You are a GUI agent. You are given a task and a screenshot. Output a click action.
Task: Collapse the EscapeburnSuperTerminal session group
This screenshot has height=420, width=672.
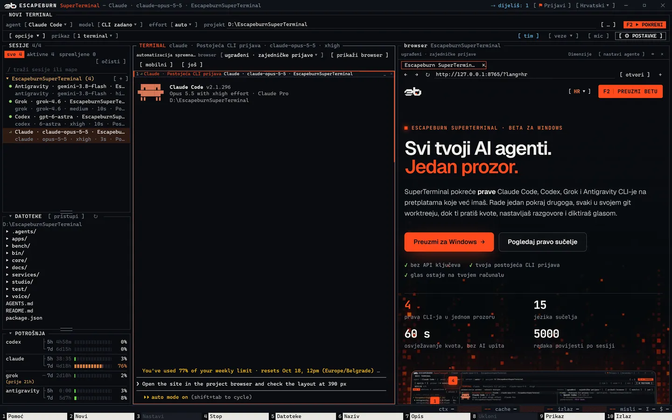click(x=8, y=79)
